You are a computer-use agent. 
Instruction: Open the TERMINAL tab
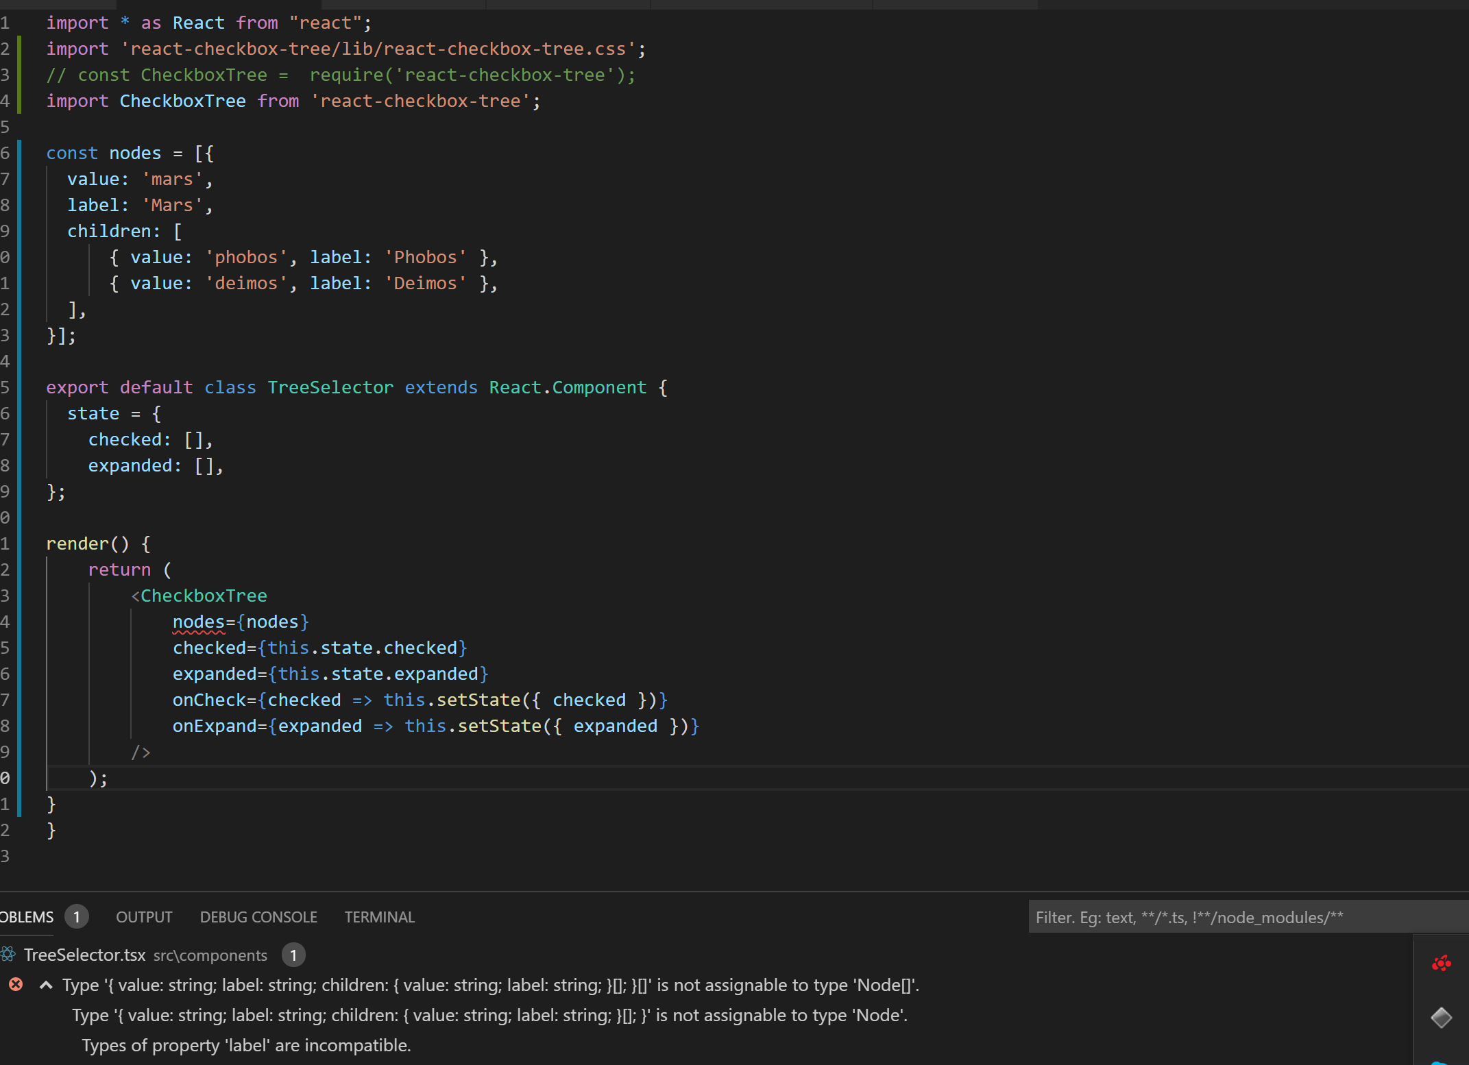pyautogui.click(x=379, y=916)
